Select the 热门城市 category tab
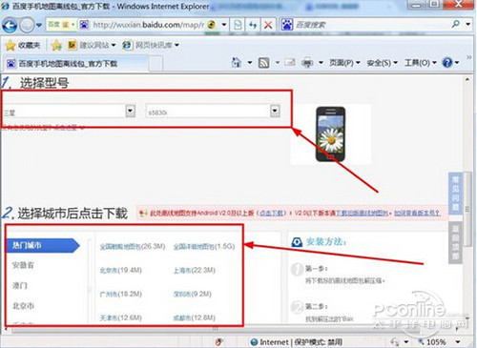 43,245
